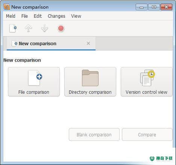The image size is (176, 165).
Task: Click the Blank comparison button
Action: pos(94,134)
